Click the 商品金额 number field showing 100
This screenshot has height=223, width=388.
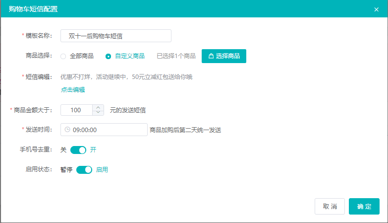tap(76, 110)
